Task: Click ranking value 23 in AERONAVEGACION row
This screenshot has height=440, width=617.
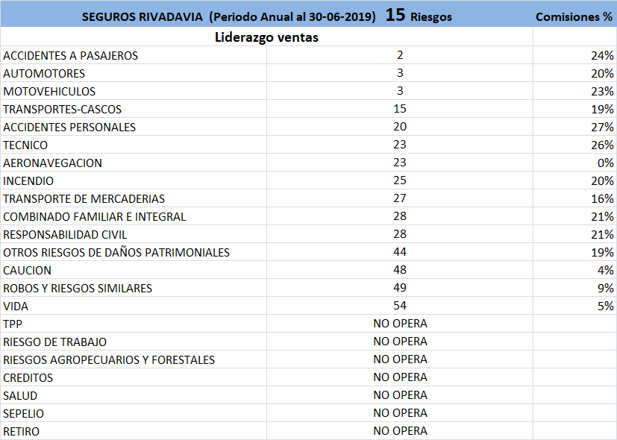Action: (400, 163)
